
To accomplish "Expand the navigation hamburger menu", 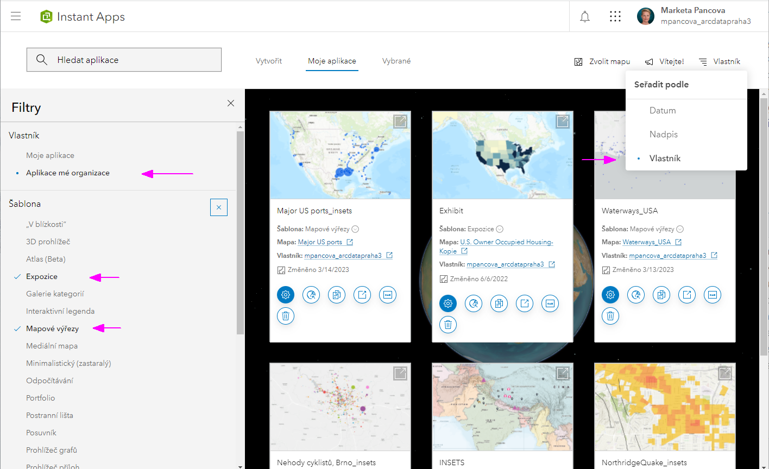I will (15, 16).
